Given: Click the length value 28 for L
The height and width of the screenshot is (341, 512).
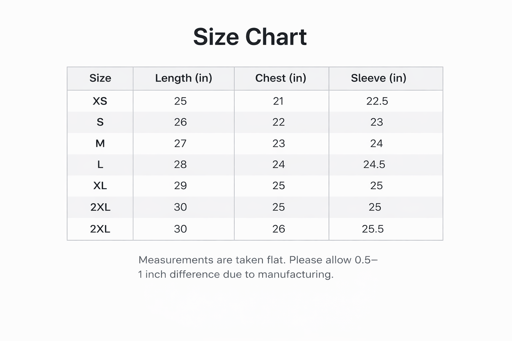Looking at the screenshot, I should (180, 165).
